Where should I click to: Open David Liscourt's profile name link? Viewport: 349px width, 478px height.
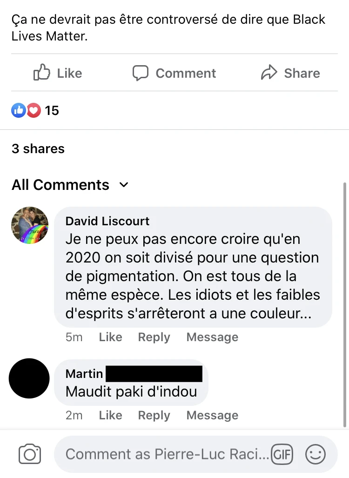point(107,221)
